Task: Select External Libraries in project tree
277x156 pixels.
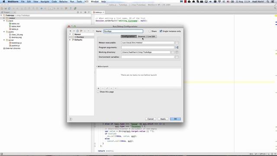Action: [x=13, y=48]
